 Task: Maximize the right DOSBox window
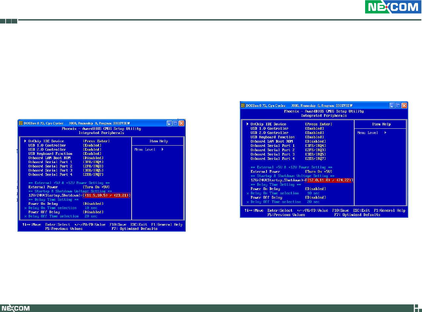click(x=398, y=106)
